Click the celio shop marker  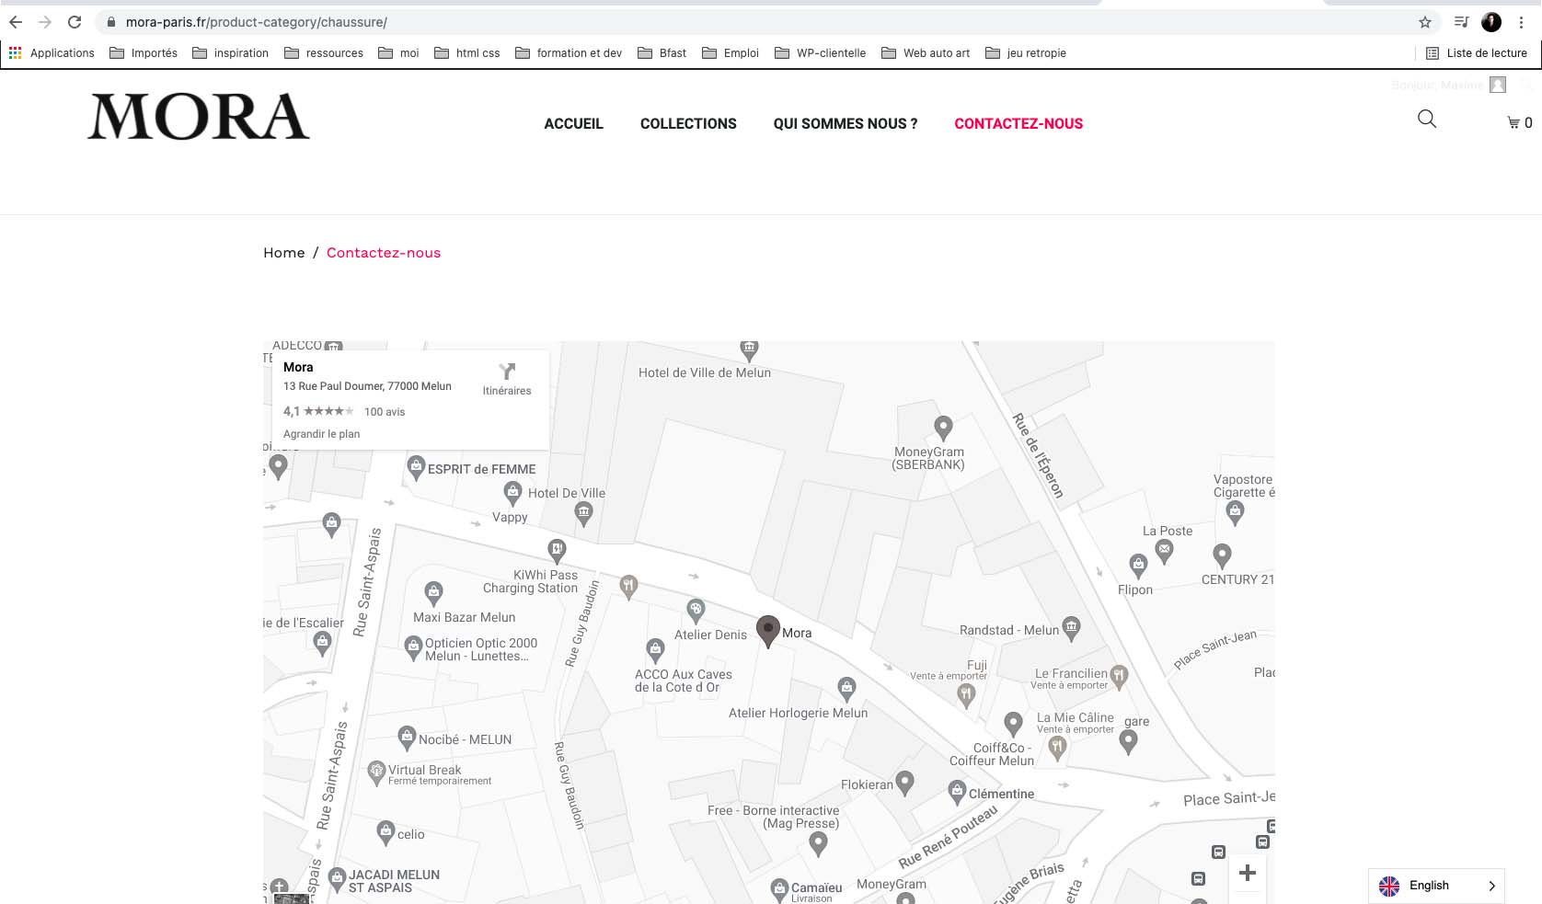point(386,833)
